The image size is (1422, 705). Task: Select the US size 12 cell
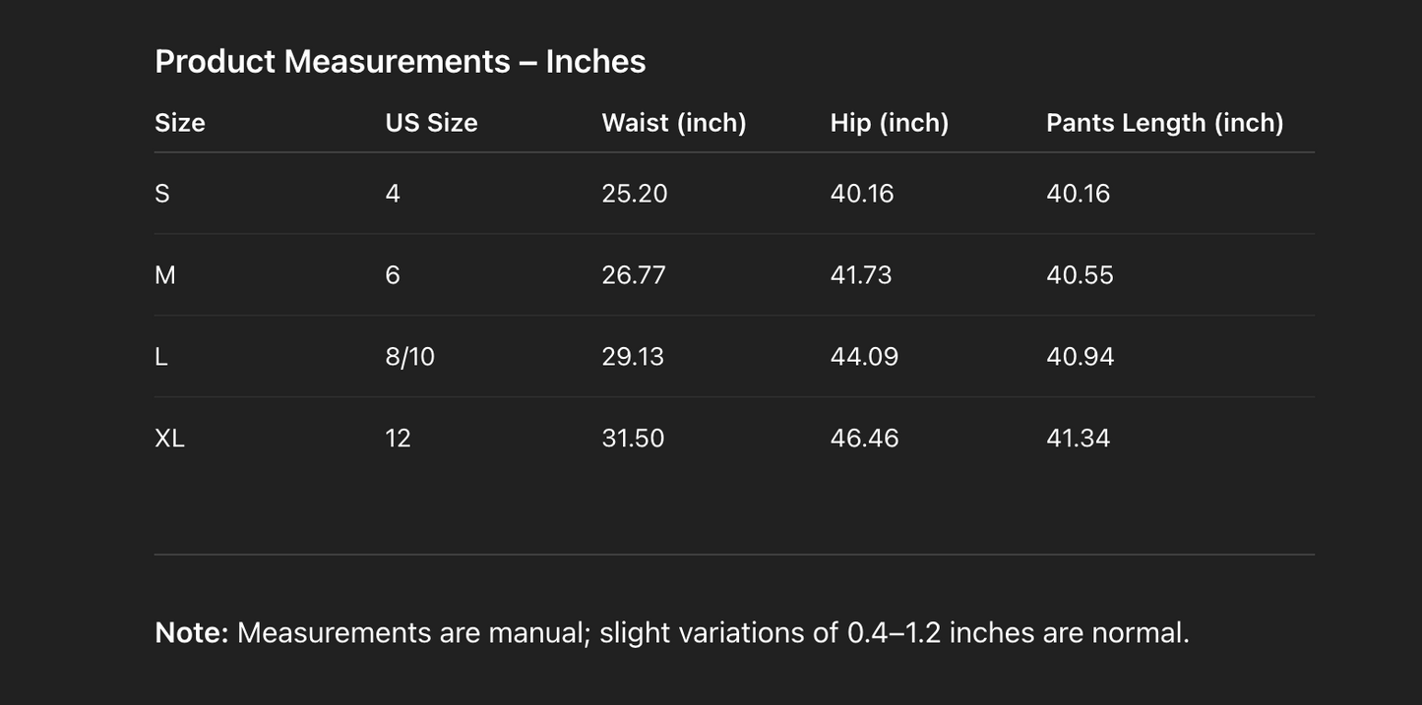click(x=398, y=439)
